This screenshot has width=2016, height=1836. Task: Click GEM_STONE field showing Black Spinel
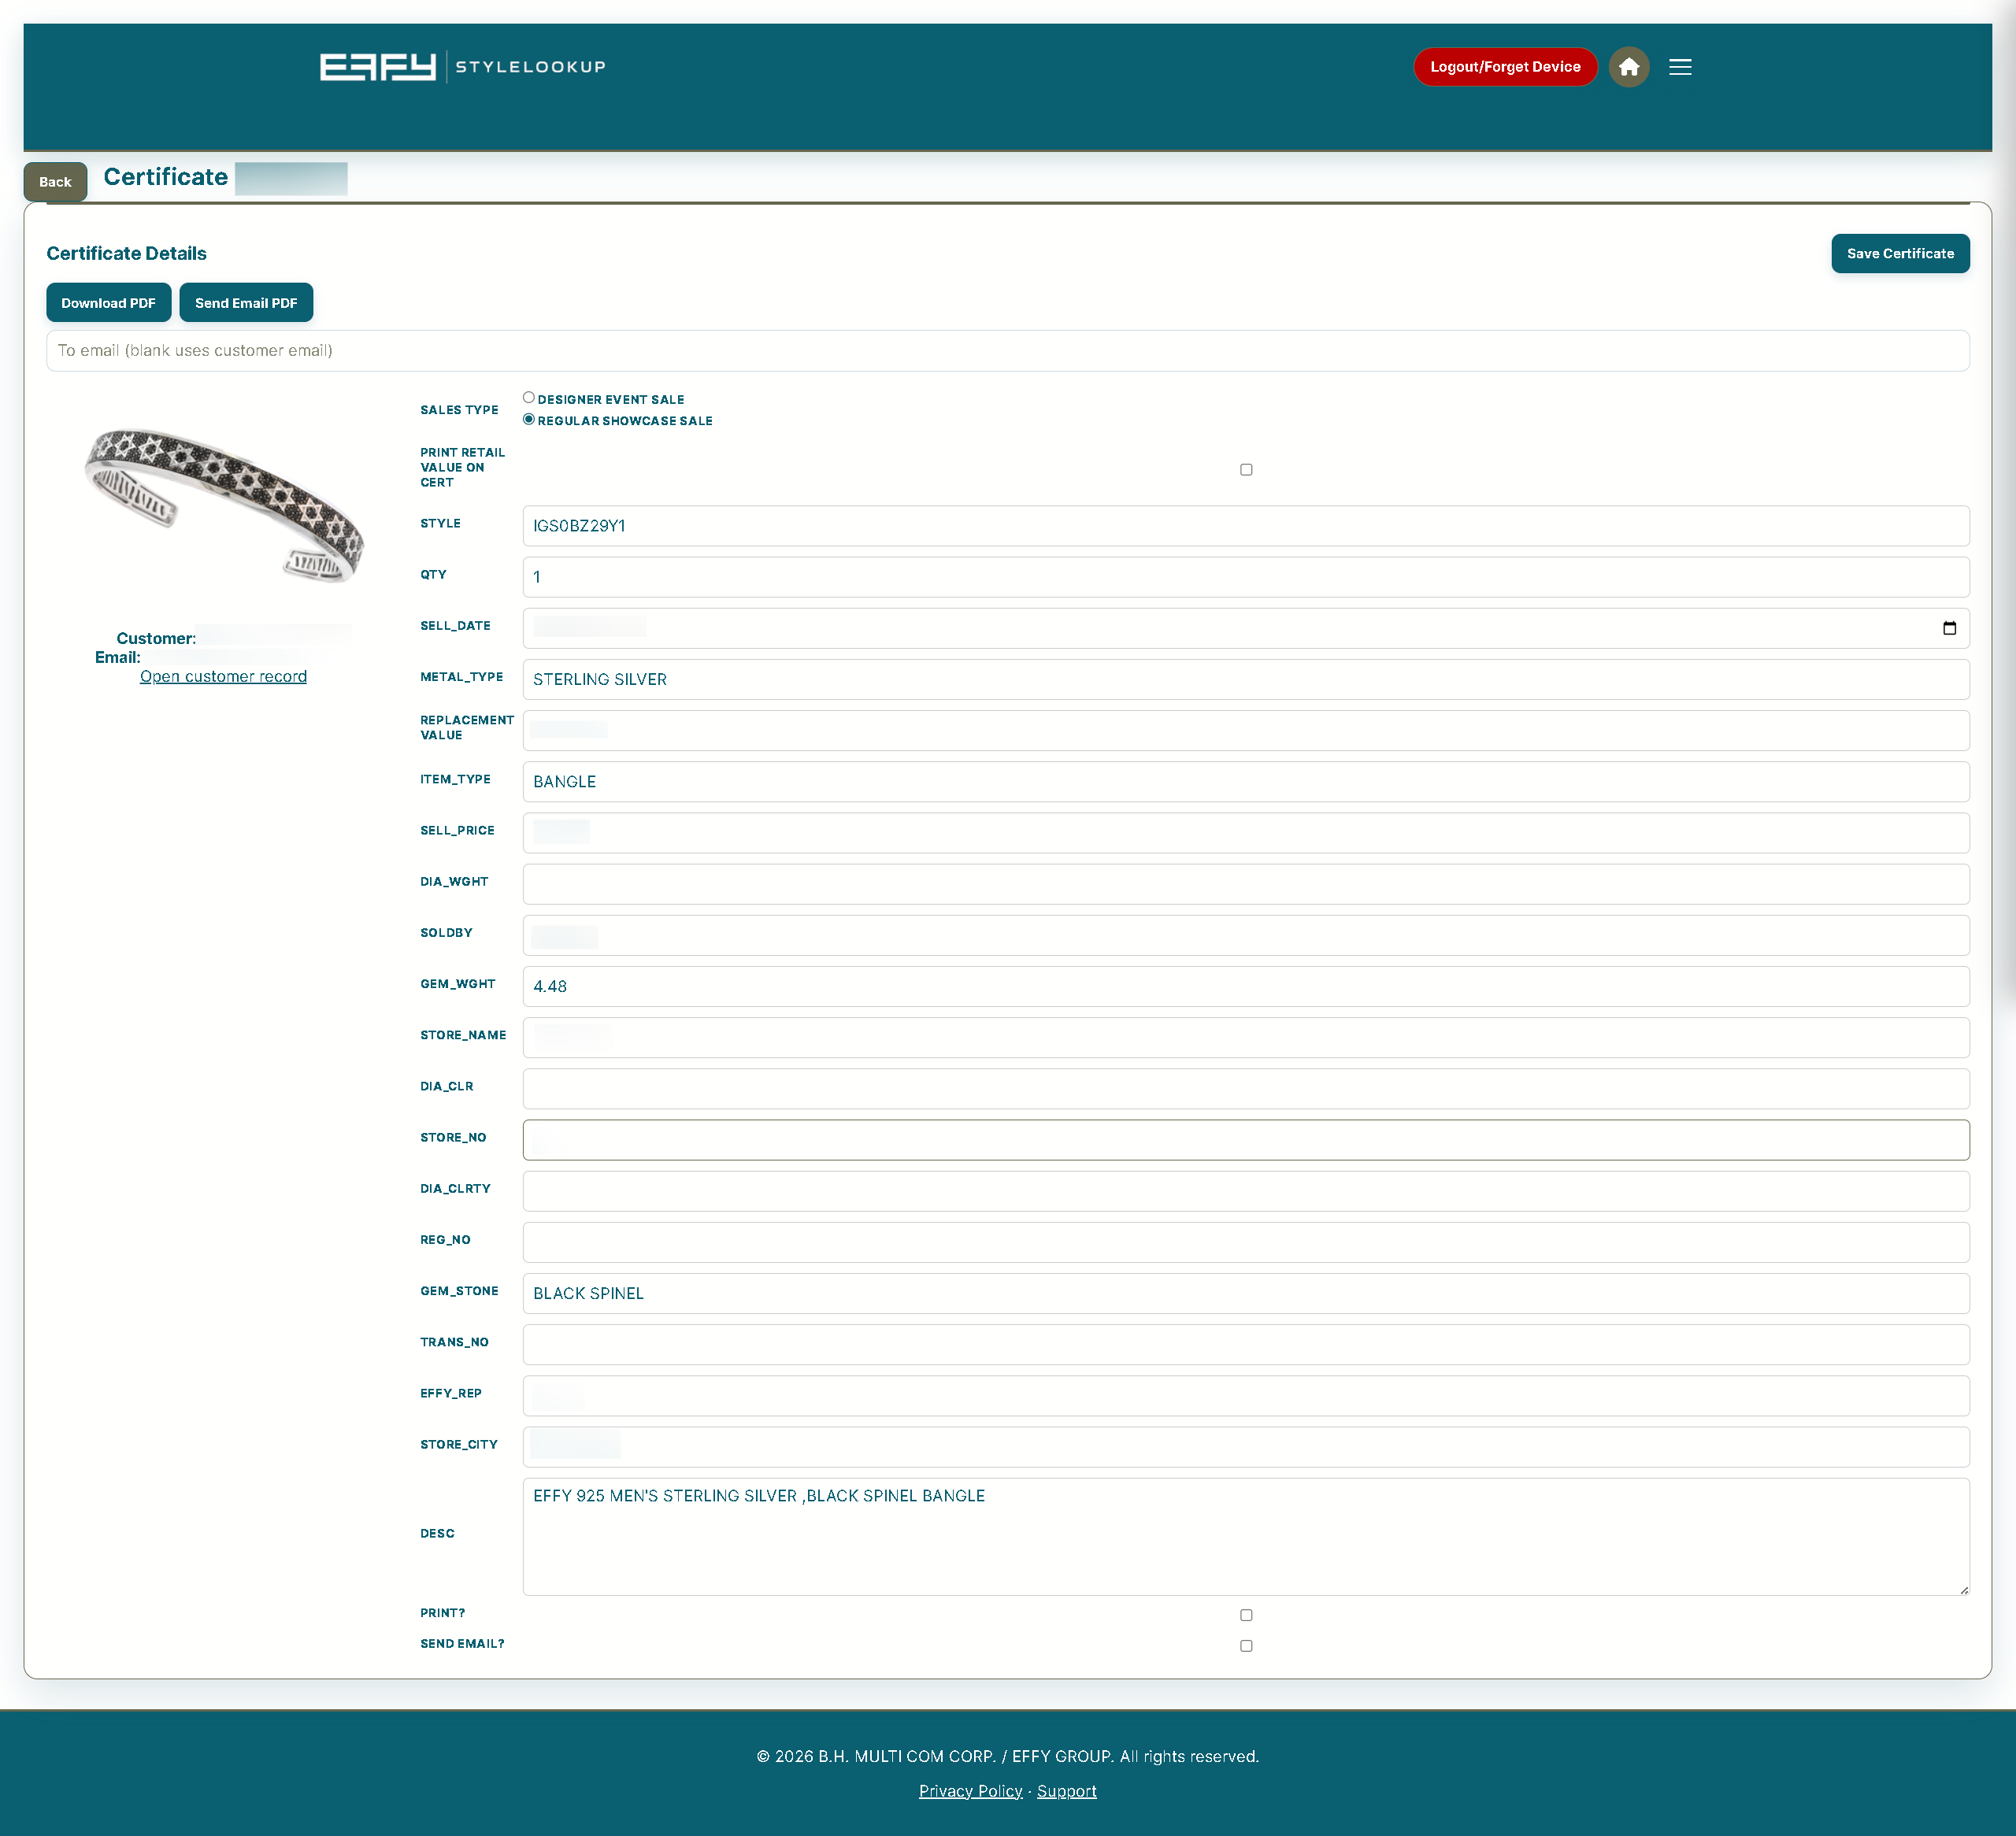1246,1293
